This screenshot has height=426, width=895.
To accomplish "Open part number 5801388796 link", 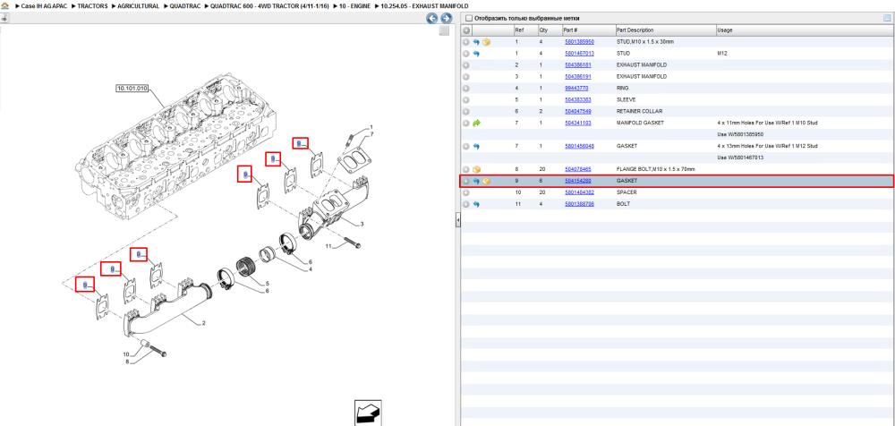I will [x=579, y=204].
